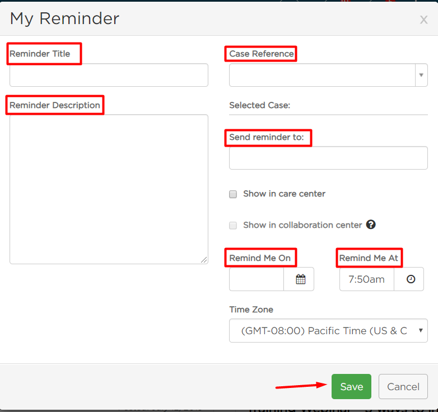Click the 7:50am Remind Me At field

[x=367, y=279]
